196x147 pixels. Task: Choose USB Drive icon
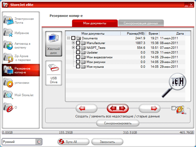click(x=54, y=67)
